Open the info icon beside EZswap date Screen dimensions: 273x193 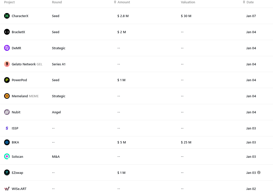tap(259, 173)
